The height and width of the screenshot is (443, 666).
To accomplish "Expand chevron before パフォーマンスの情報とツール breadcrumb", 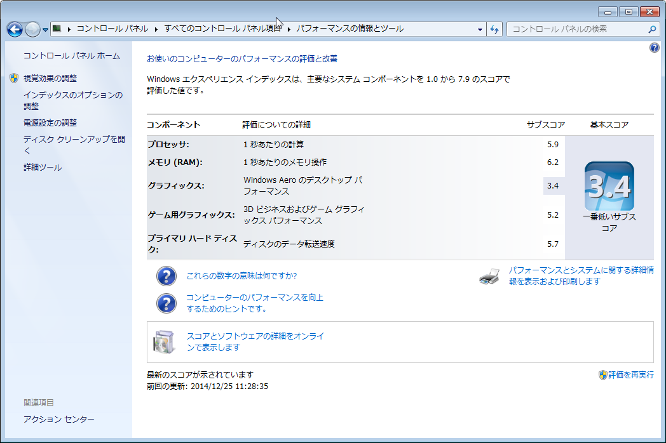I will click(289, 29).
